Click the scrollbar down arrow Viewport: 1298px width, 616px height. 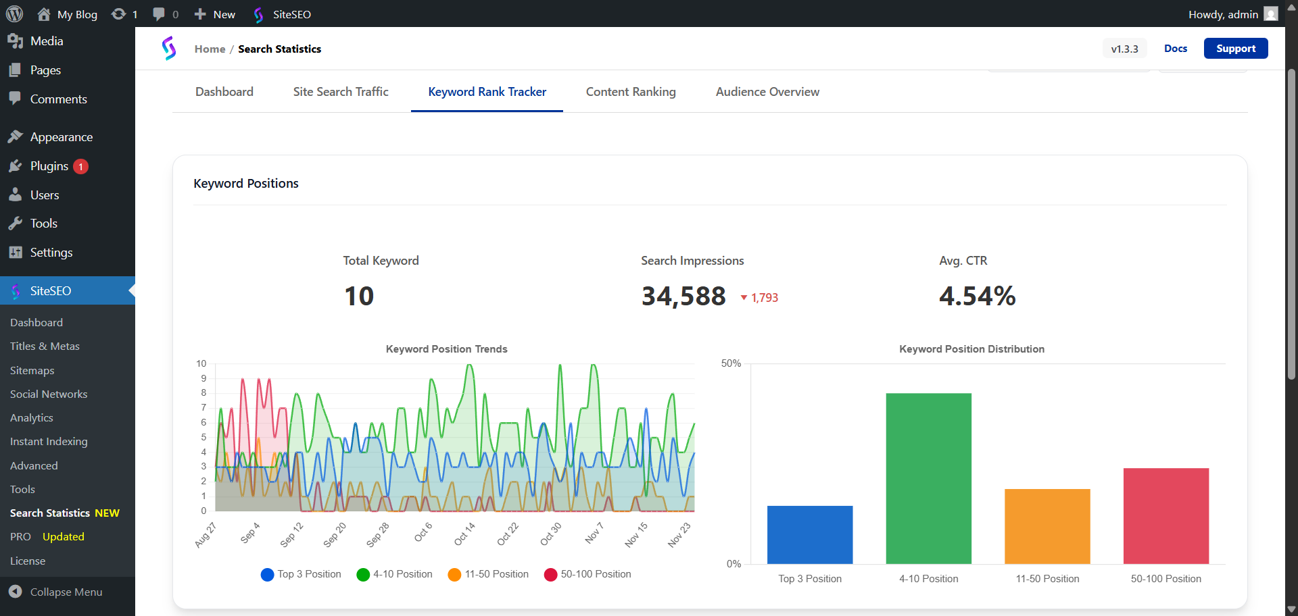1291,609
